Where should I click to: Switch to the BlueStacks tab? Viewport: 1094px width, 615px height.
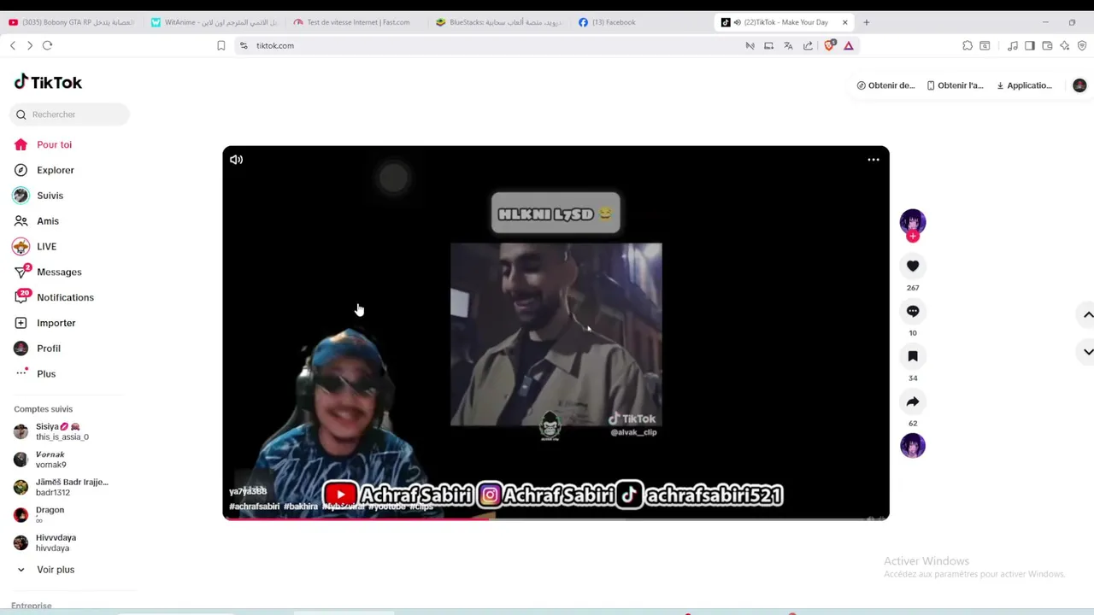click(x=498, y=22)
